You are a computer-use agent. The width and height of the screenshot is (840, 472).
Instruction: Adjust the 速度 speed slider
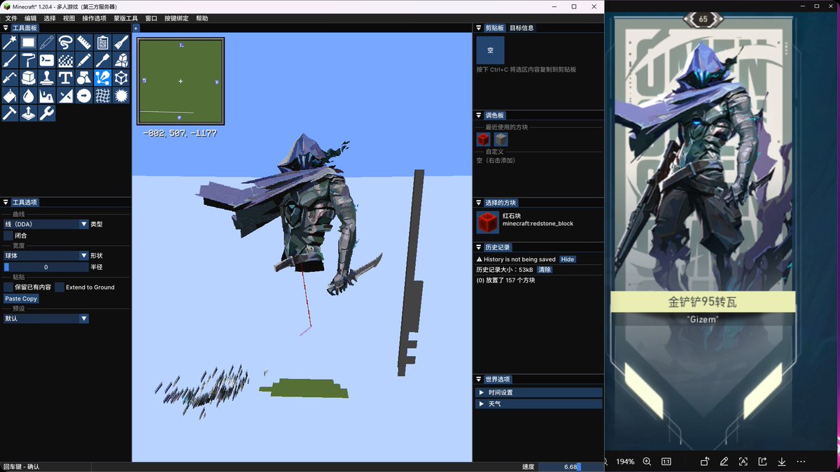tap(571, 466)
